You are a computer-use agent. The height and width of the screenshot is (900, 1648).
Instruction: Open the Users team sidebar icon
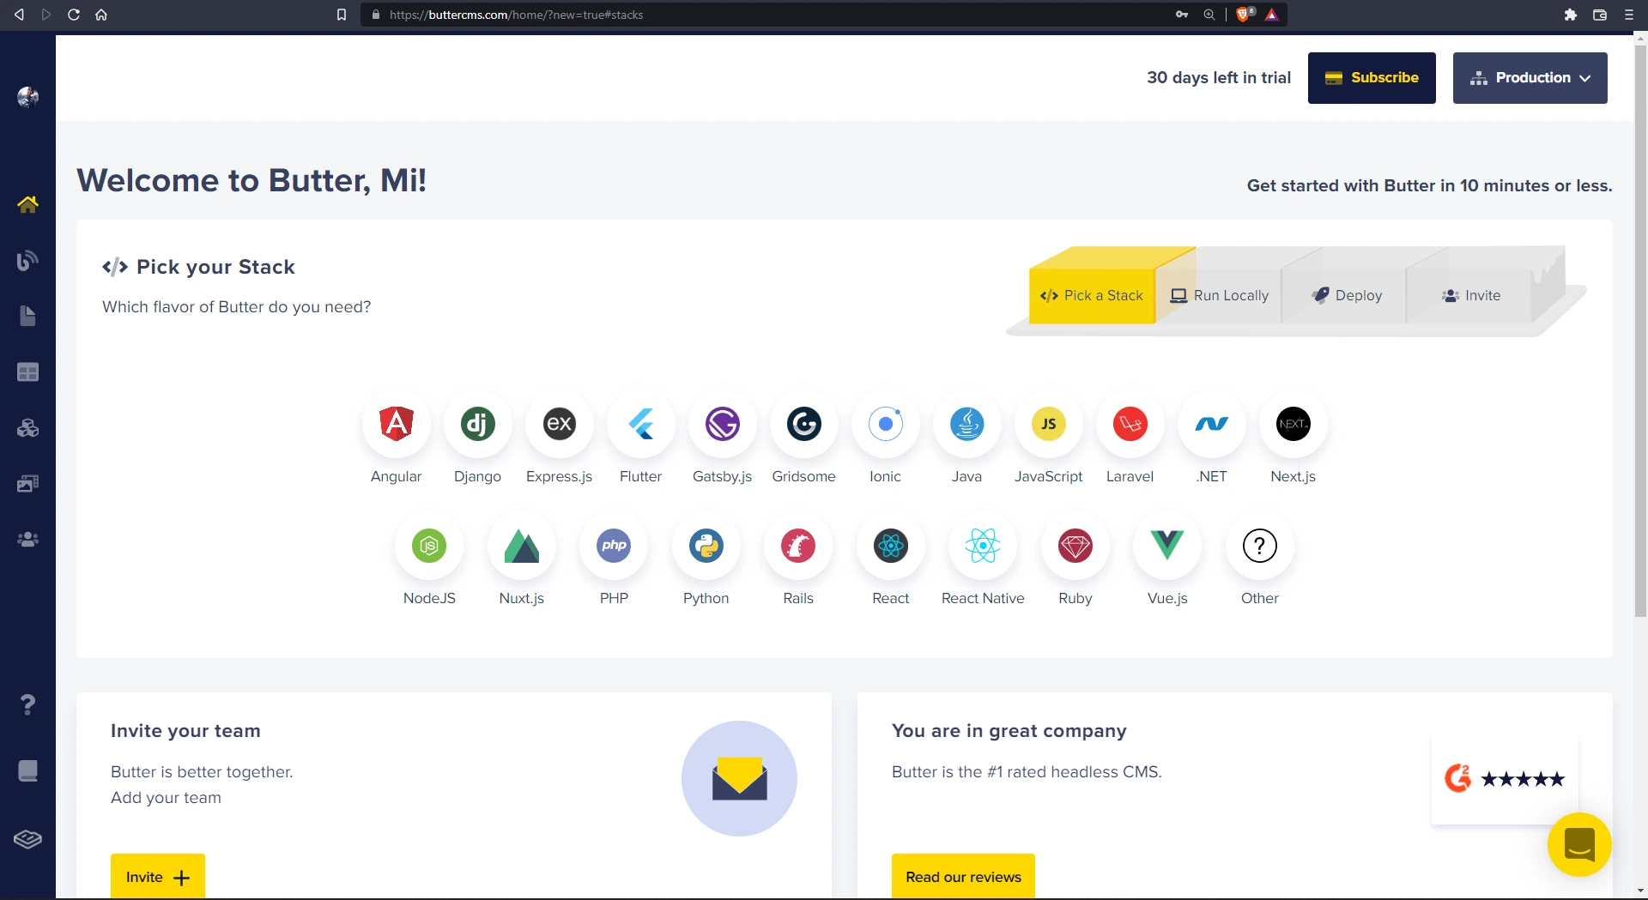point(27,539)
